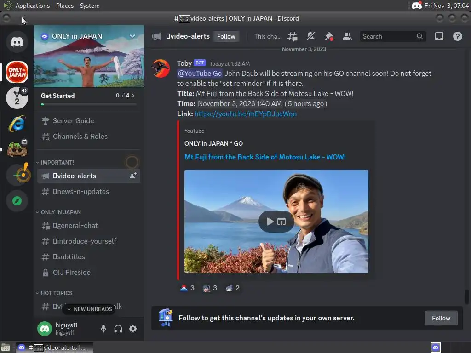This screenshot has width=471, height=353.
Task: Select the ONLY in JAPAN server icon
Action: pos(17,72)
